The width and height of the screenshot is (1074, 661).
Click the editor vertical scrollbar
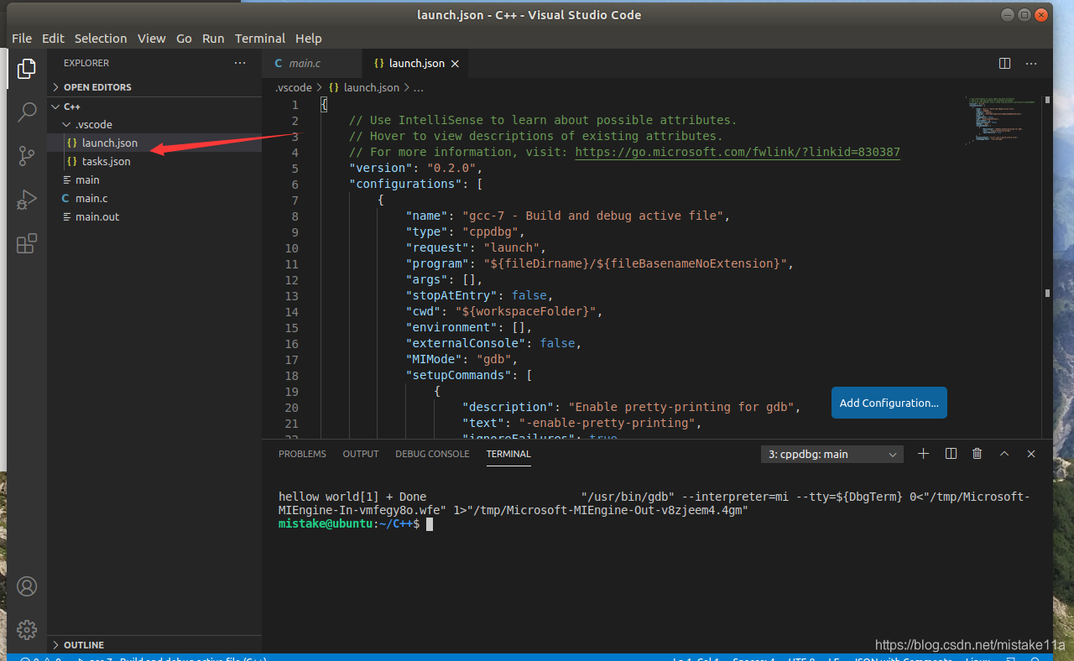(1047, 267)
